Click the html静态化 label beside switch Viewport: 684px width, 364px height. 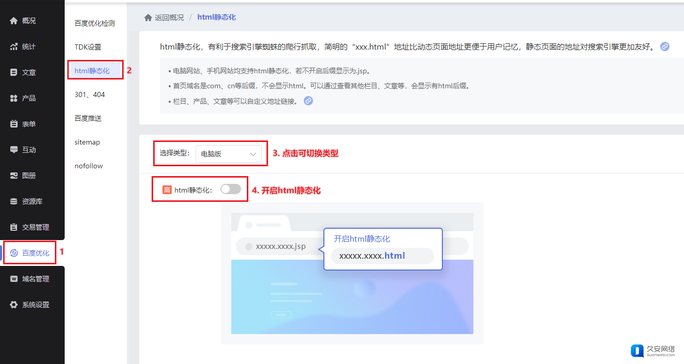click(193, 190)
